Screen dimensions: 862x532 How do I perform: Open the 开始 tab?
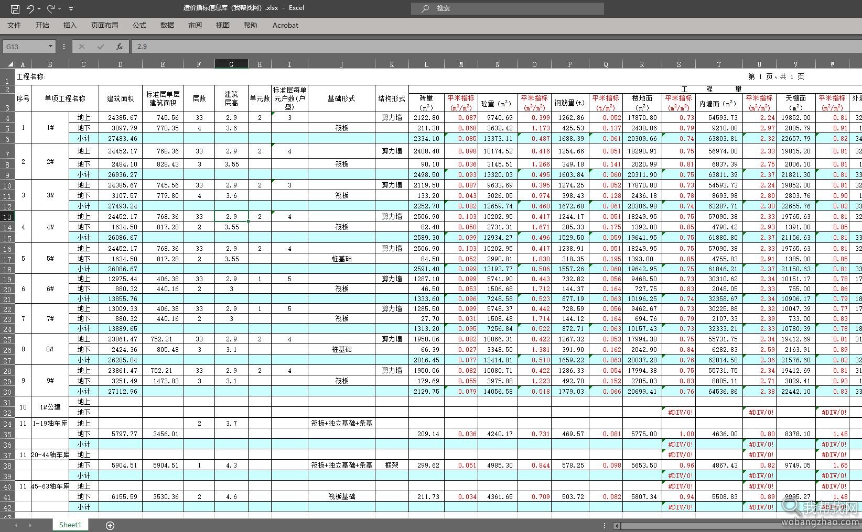click(42, 25)
